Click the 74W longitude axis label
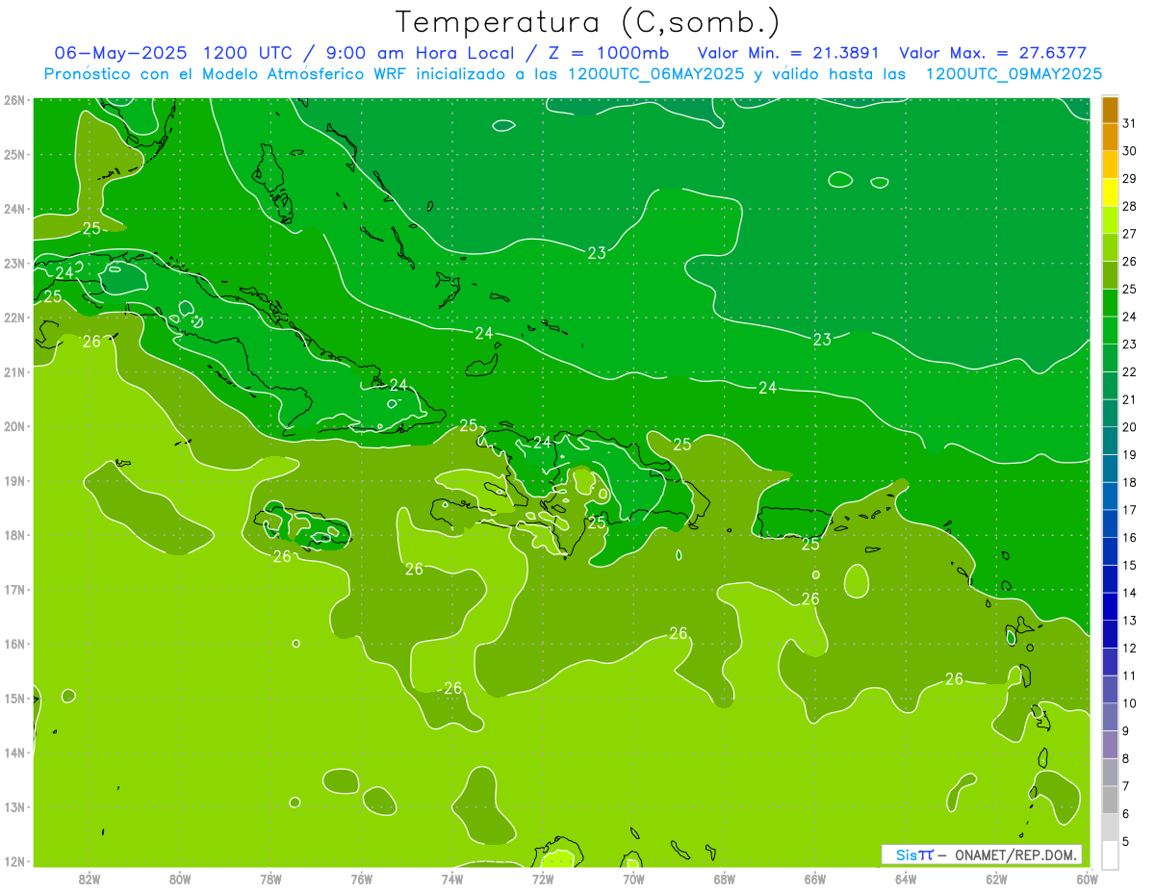1155x892 pixels. [x=452, y=879]
